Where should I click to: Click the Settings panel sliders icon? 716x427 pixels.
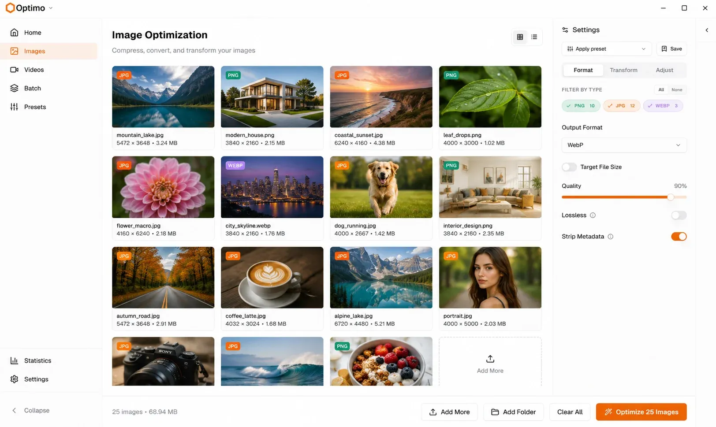(x=565, y=30)
